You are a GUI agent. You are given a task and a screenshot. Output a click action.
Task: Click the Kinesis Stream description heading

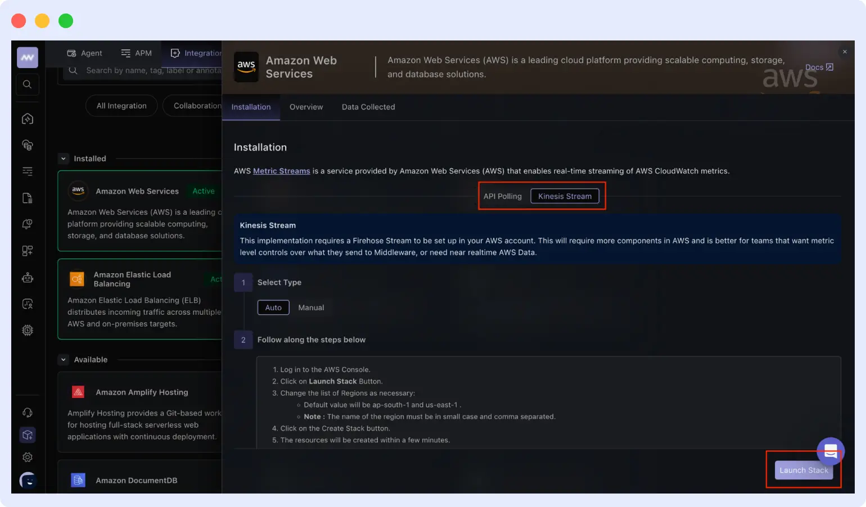coord(268,225)
